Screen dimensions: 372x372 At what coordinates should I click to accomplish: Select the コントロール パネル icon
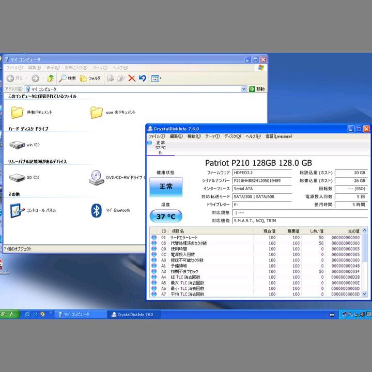tap(17, 210)
